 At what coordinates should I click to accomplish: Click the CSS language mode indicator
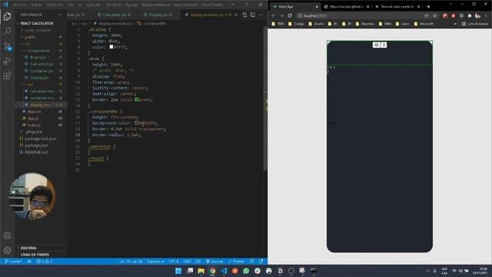198,262
